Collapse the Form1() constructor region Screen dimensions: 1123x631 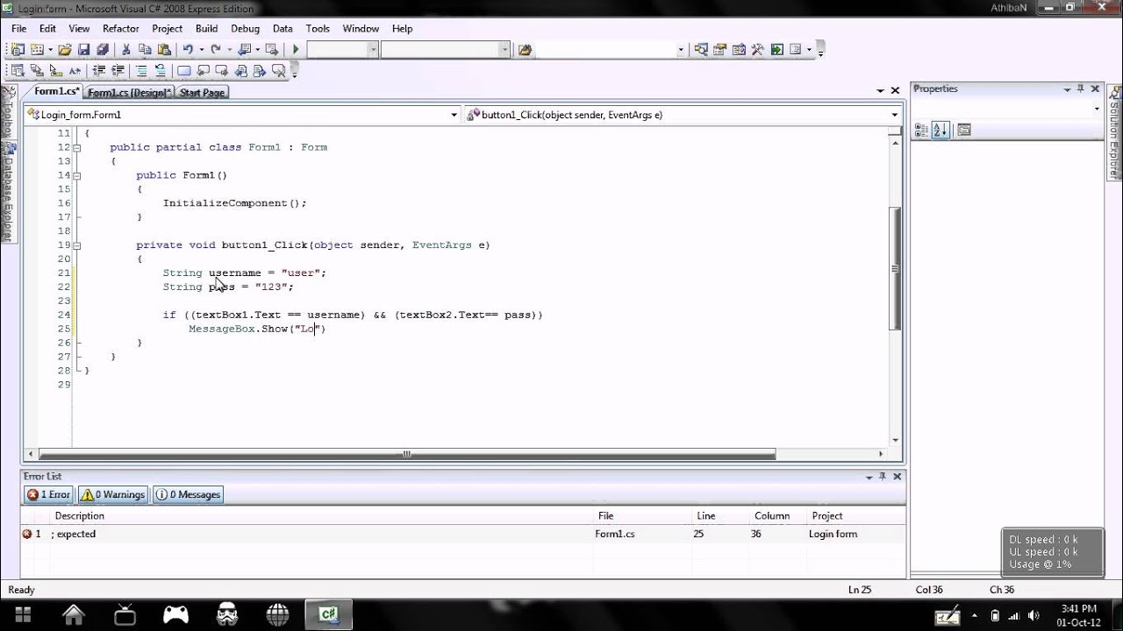pyautogui.click(x=77, y=175)
